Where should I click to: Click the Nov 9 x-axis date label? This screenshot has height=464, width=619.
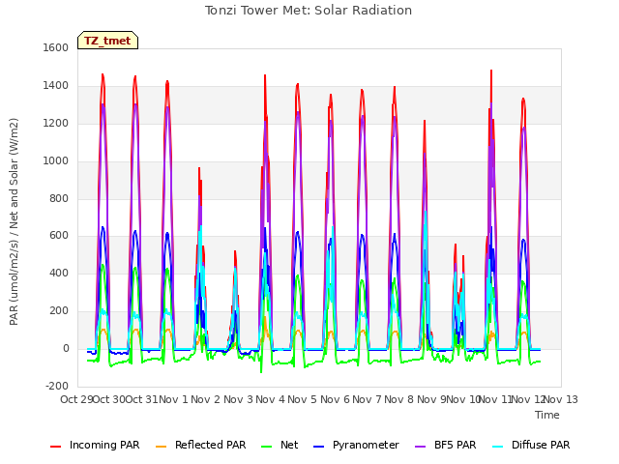431,399
